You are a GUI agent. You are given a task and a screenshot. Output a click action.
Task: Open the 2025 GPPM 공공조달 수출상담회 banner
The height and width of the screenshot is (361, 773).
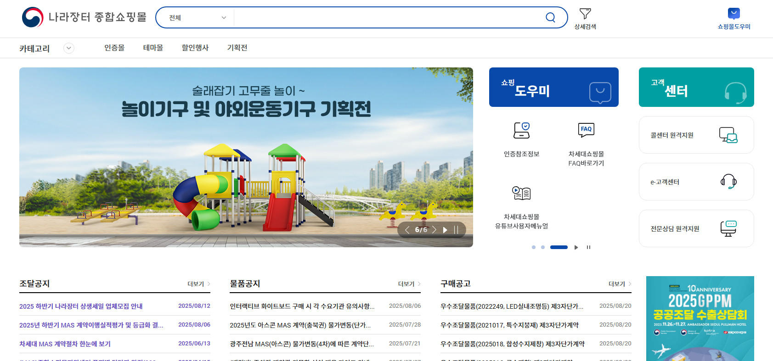pos(700,318)
